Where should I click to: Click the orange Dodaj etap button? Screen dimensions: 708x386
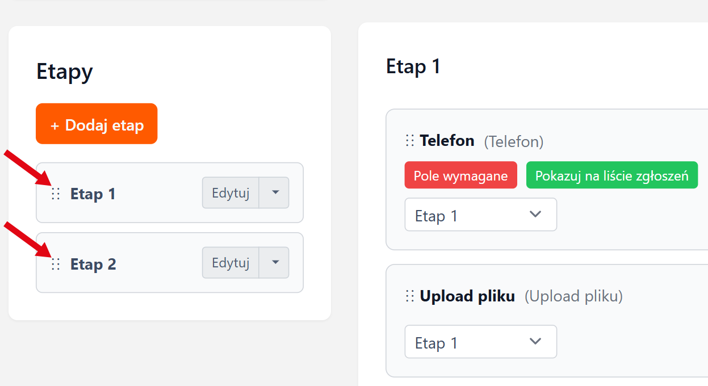click(x=97, y=124)
